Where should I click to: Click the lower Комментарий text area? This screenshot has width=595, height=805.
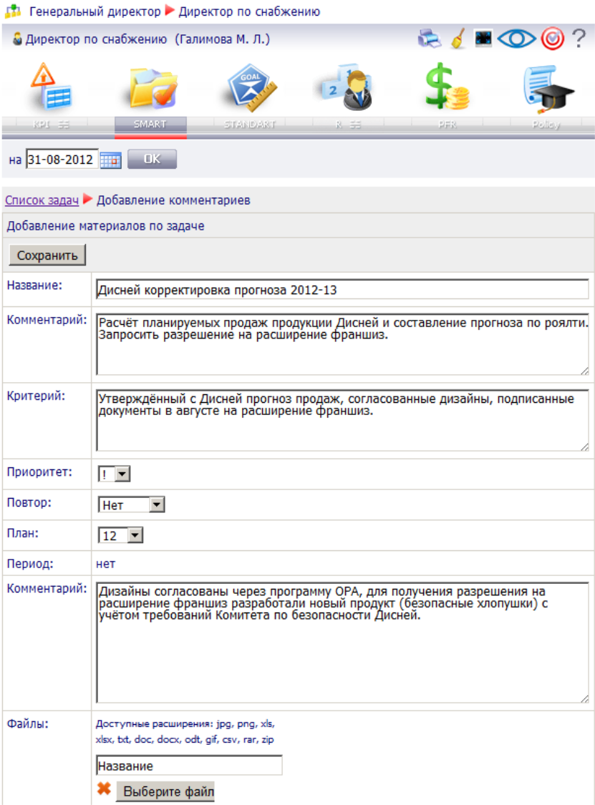click(x=342, y=643)
